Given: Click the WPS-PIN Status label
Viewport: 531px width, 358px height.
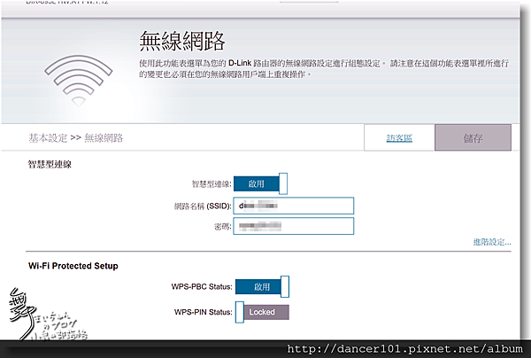Looking at the screenshot, I should pyautogui.click(x=204, y=312).
